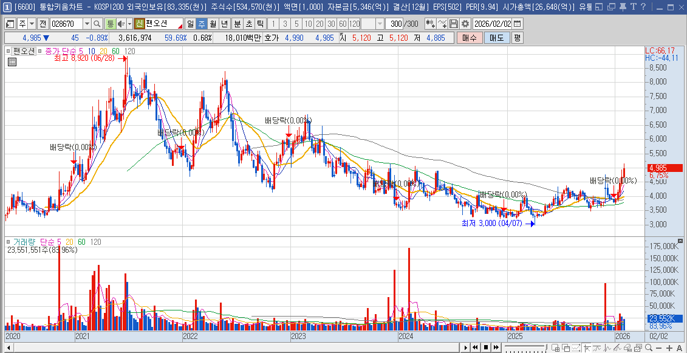687x353 pixels.
Task: Click the A auto-scale icon at bottom right
Action: [x=679, y=348]
